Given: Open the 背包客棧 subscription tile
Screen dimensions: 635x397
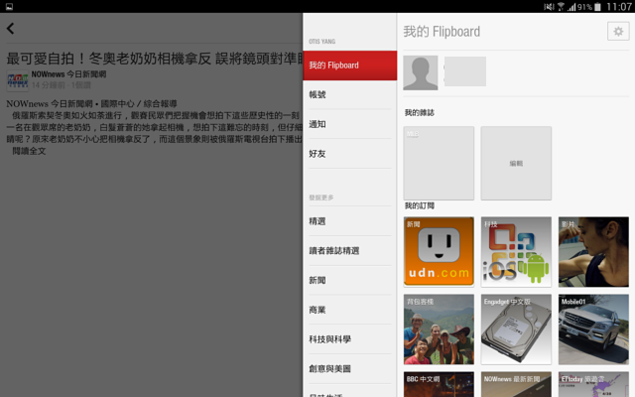Looking at the screenshot, I should (x=439, y=329).
